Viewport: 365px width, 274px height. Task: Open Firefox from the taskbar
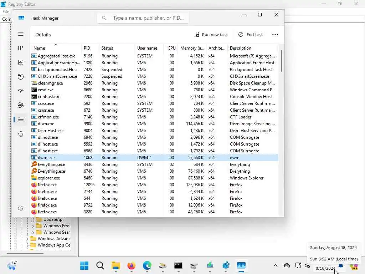[132, 265]
